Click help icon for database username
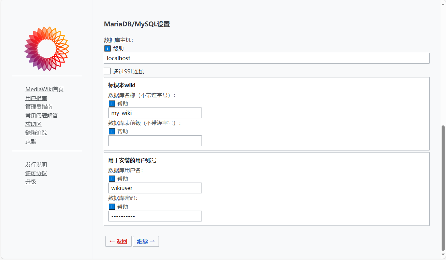 112,179
